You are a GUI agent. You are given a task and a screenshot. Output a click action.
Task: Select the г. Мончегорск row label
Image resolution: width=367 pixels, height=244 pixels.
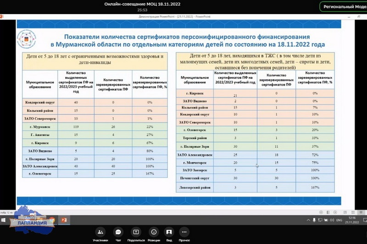(195, 163)
